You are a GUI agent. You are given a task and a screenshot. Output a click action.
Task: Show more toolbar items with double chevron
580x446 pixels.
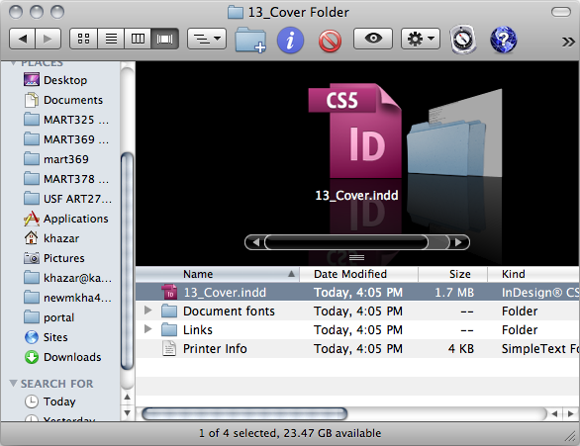(x=568, y=42)
